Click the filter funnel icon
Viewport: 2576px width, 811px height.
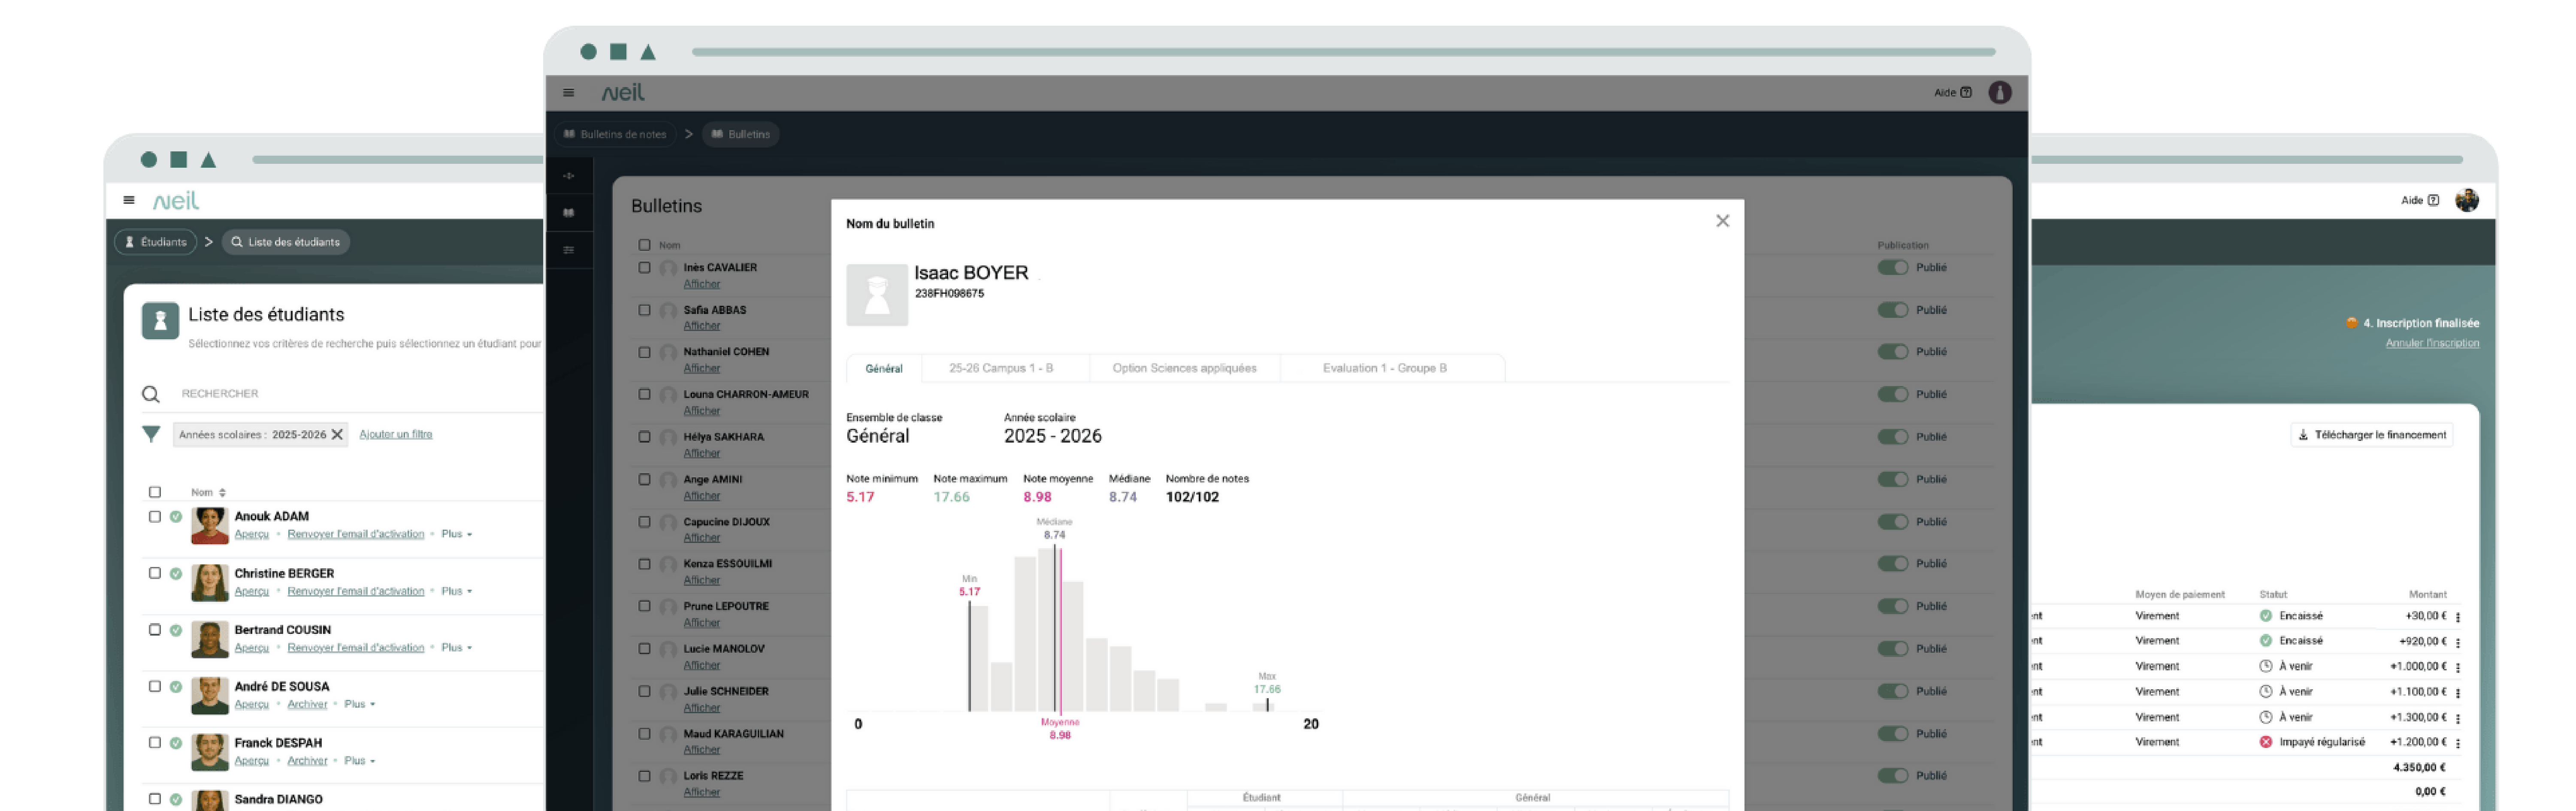point(151,434)
